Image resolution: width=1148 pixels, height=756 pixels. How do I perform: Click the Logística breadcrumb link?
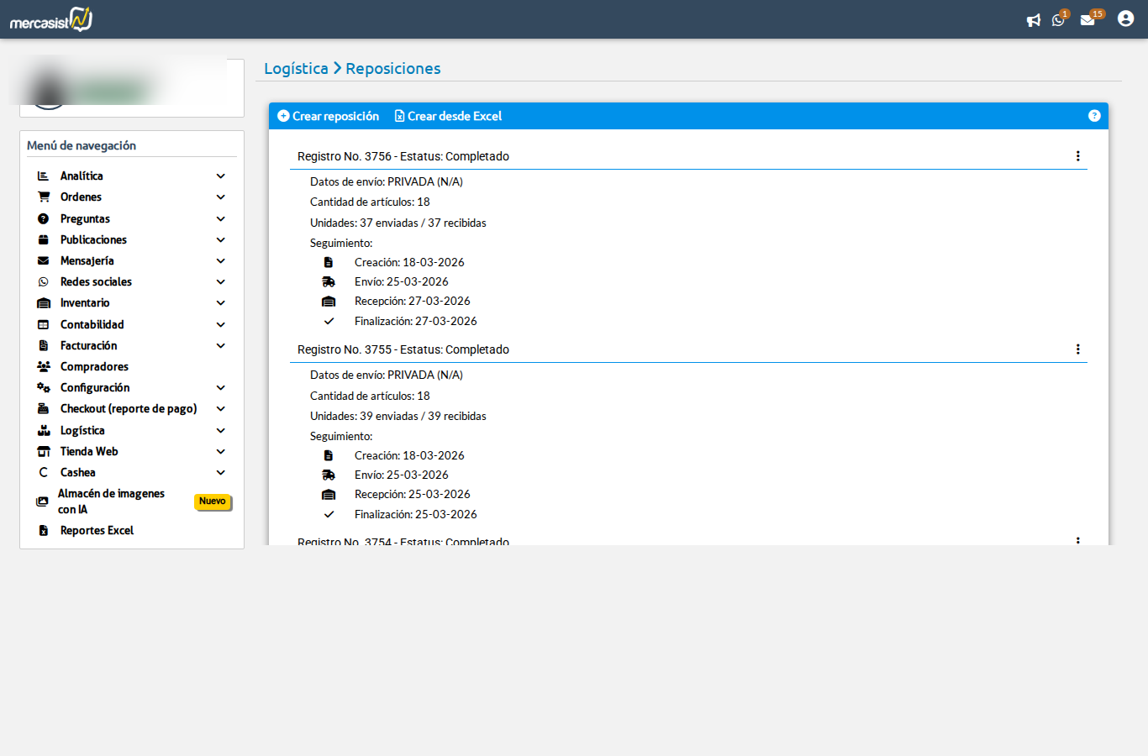pos(296,69)
